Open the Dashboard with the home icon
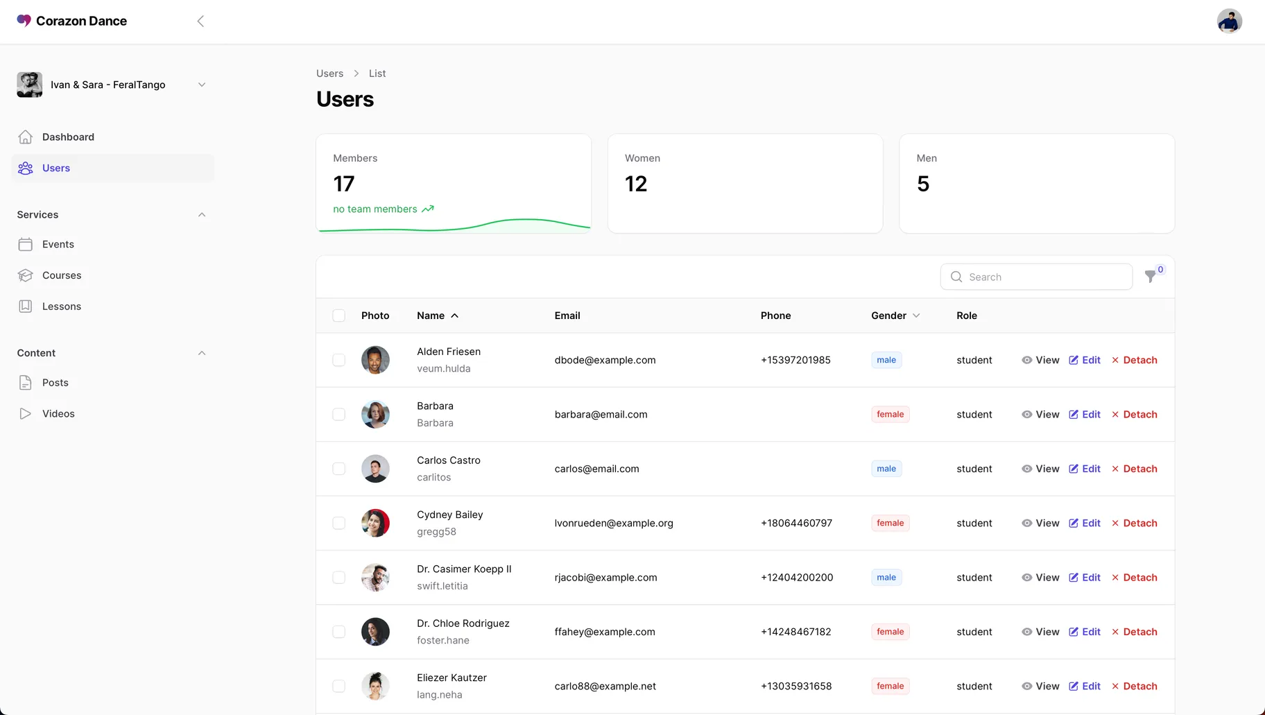Image resolution: width=1265 pixels, height=715 pixels. click(25, 137)
